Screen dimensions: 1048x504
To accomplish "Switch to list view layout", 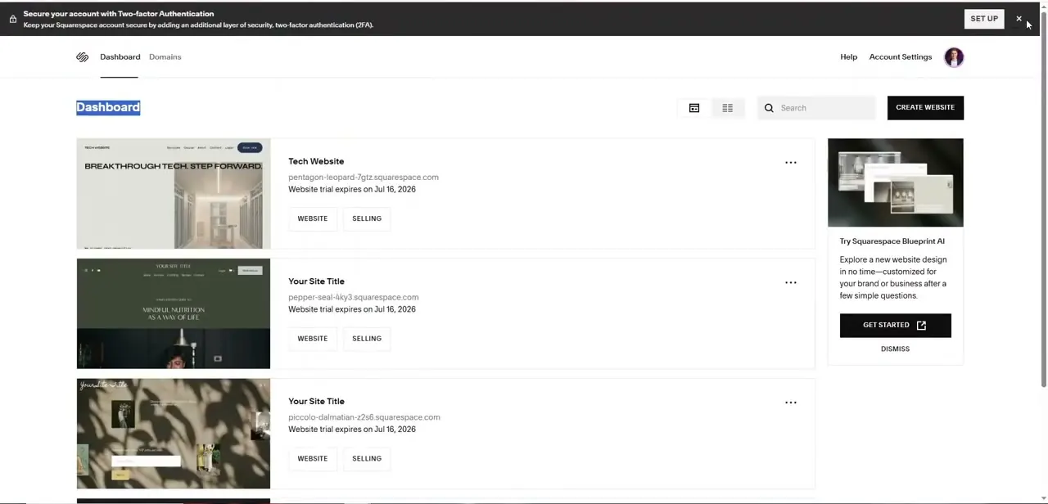I will [x=727, y=108].
